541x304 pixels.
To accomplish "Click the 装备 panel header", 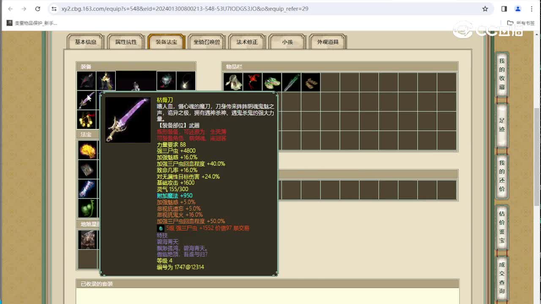I will pos(136,67).
